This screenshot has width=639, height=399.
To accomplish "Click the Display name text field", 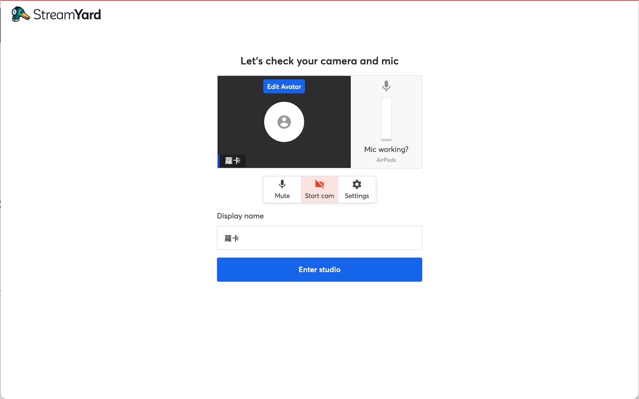I will click(x=319, y=238).
